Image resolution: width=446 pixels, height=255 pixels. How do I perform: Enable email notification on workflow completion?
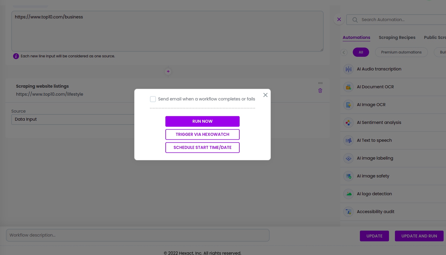[153, 99]
